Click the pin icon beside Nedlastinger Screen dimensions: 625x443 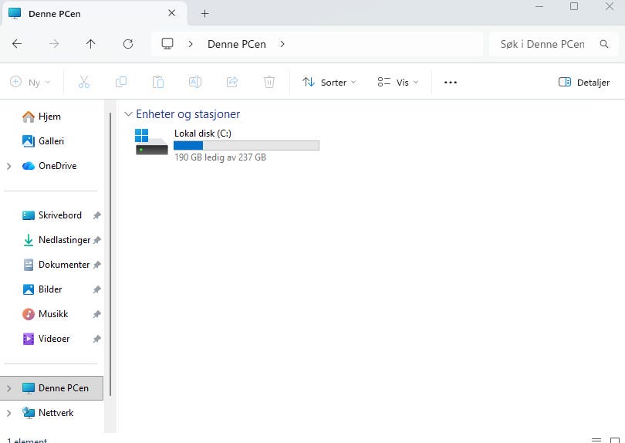(97, 241)
